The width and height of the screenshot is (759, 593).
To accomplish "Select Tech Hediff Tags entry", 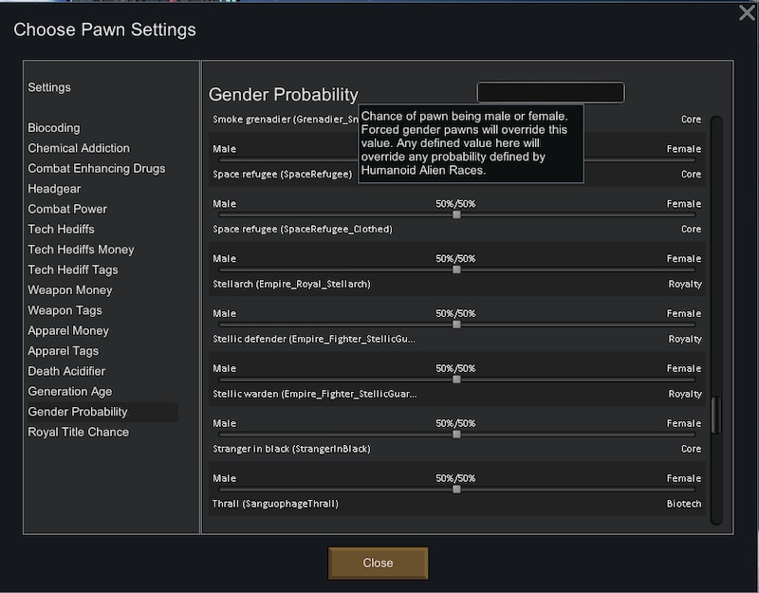I will [x=73, y=270].
